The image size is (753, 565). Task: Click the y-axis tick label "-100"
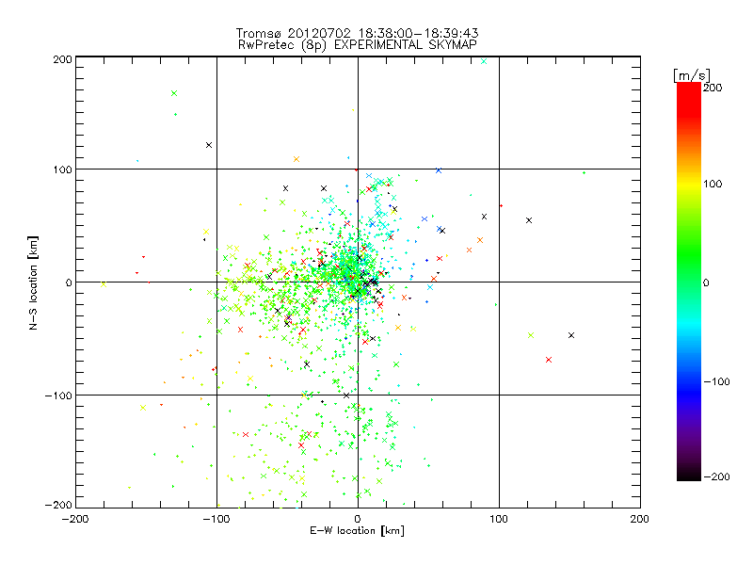(58, 395)
